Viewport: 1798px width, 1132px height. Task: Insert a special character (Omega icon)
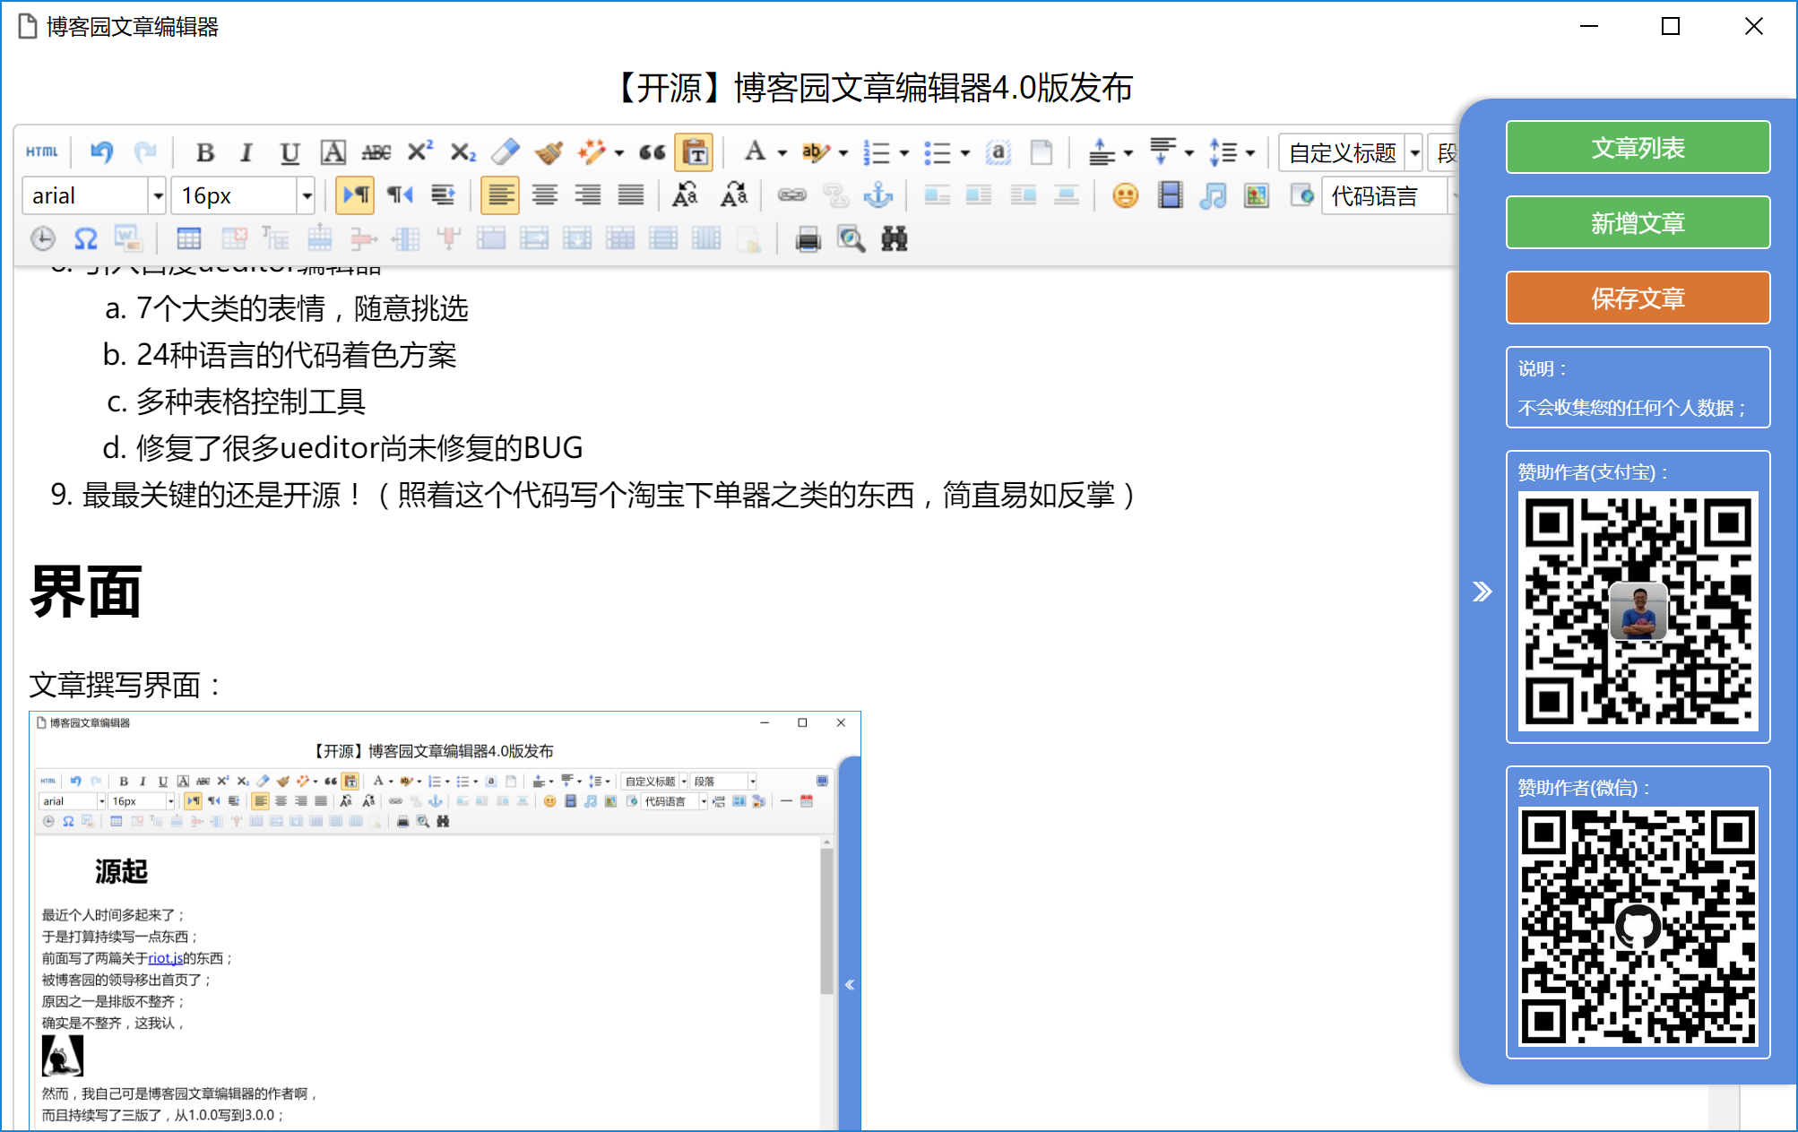(x=86, y=238)
